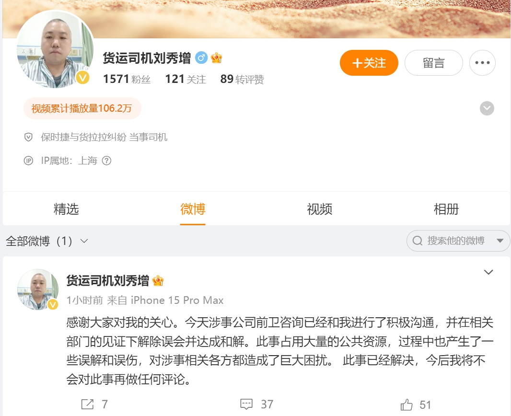Open the three-dots more options button
This screenshot has width=511, height=416.
click(482, 63)
